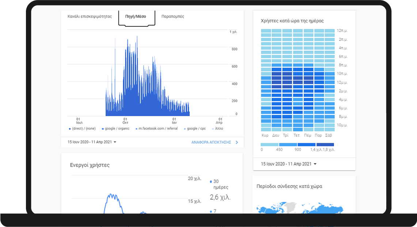
Task: Click the Άλλο legend entry
Action: (x=217, y=129)
